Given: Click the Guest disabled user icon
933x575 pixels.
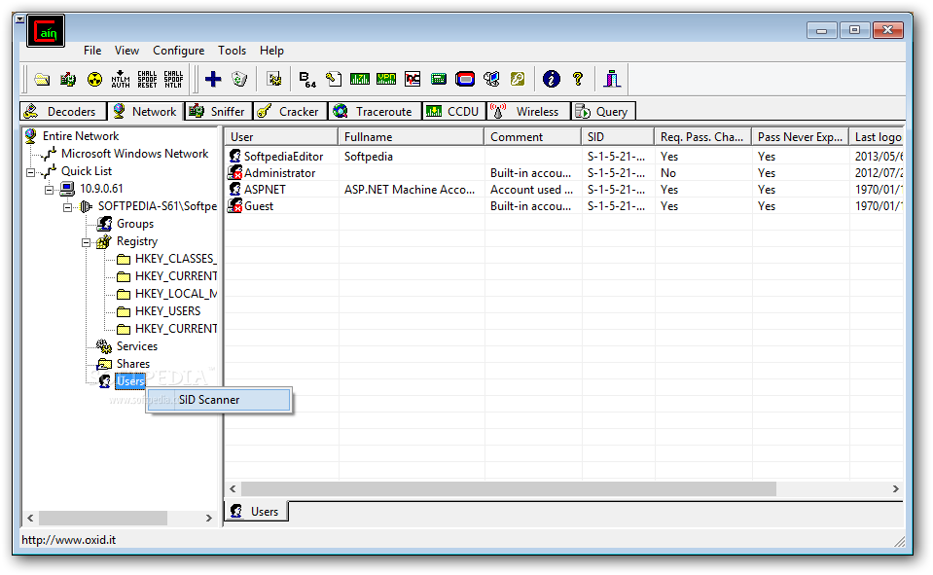Looking at the screenshot, I should (235, 206).
